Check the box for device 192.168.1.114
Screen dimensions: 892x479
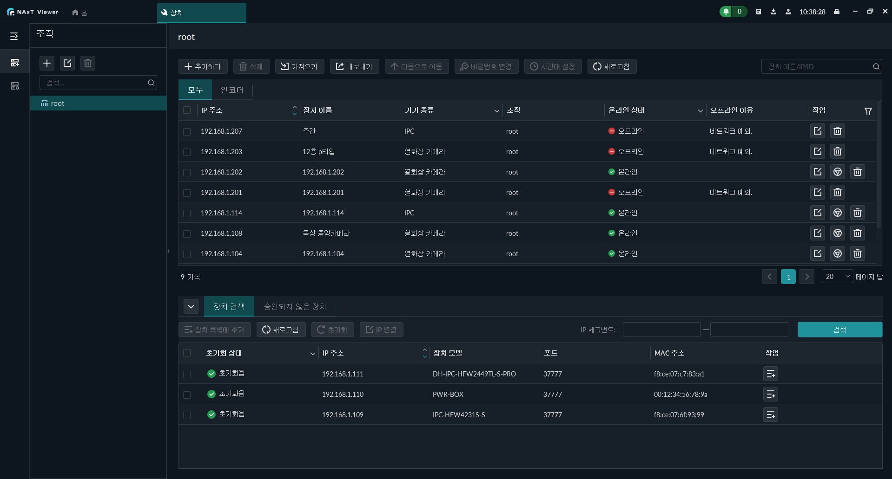click(x=187, y=213)
